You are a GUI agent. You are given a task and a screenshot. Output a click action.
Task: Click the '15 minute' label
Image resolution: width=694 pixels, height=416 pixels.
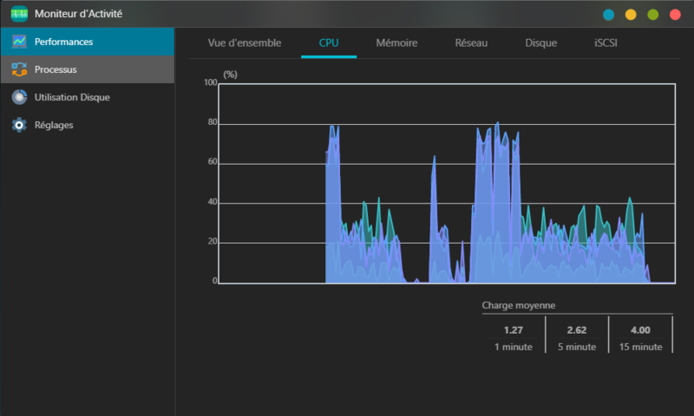(640, 347)
